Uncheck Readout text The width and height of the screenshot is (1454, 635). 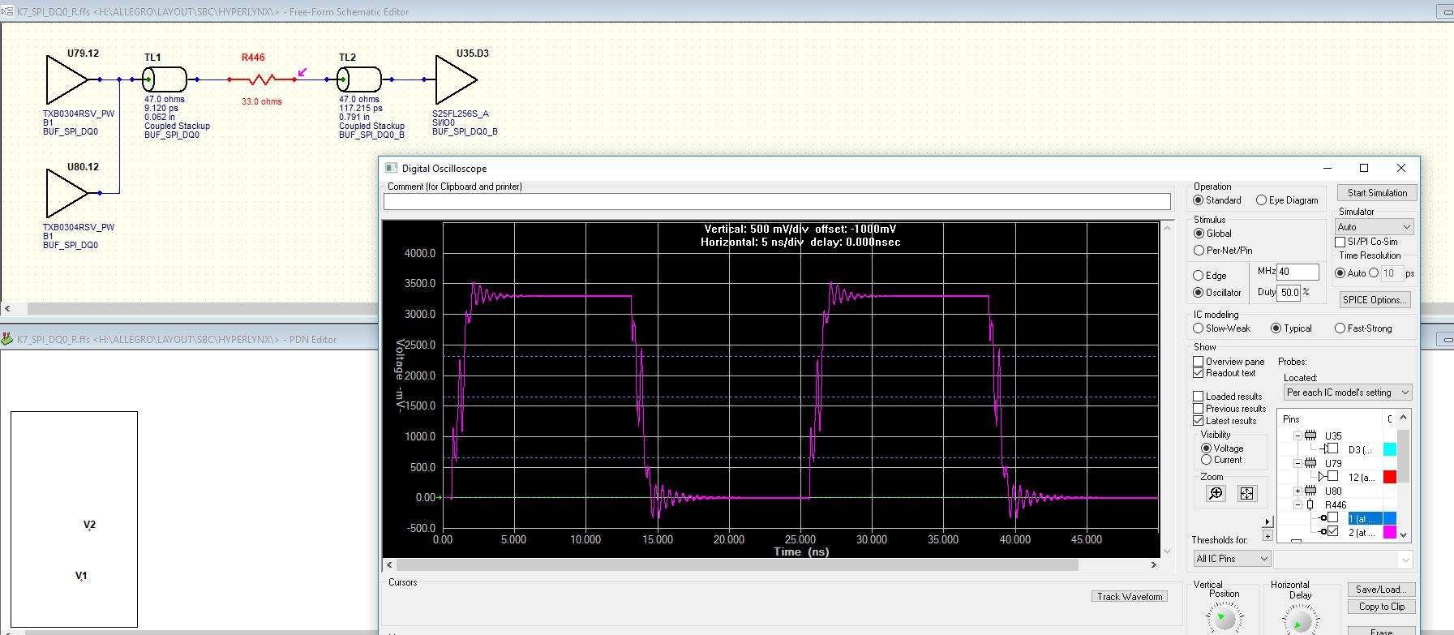[x=1198, y=373]
